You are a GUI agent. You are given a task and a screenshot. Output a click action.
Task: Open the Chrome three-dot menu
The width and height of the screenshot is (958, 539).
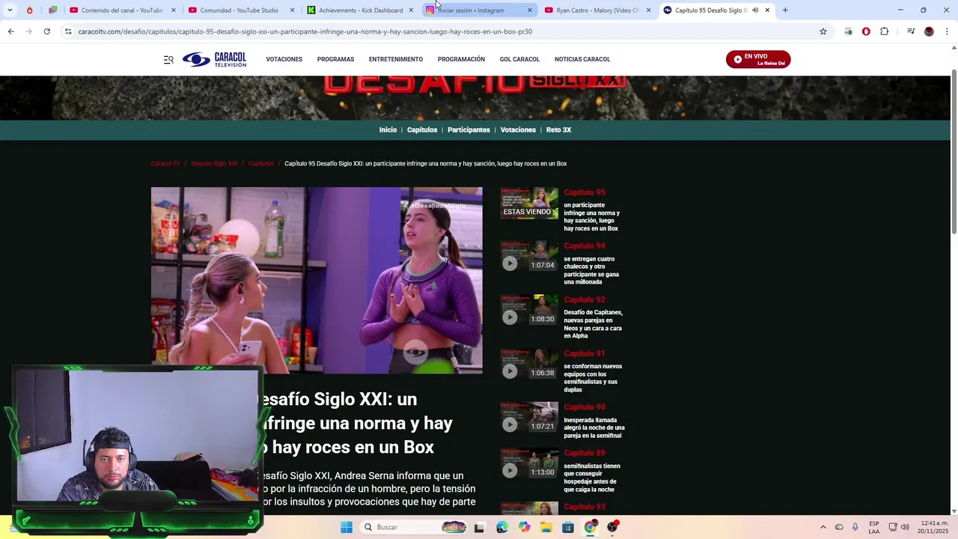coord(947,31)
